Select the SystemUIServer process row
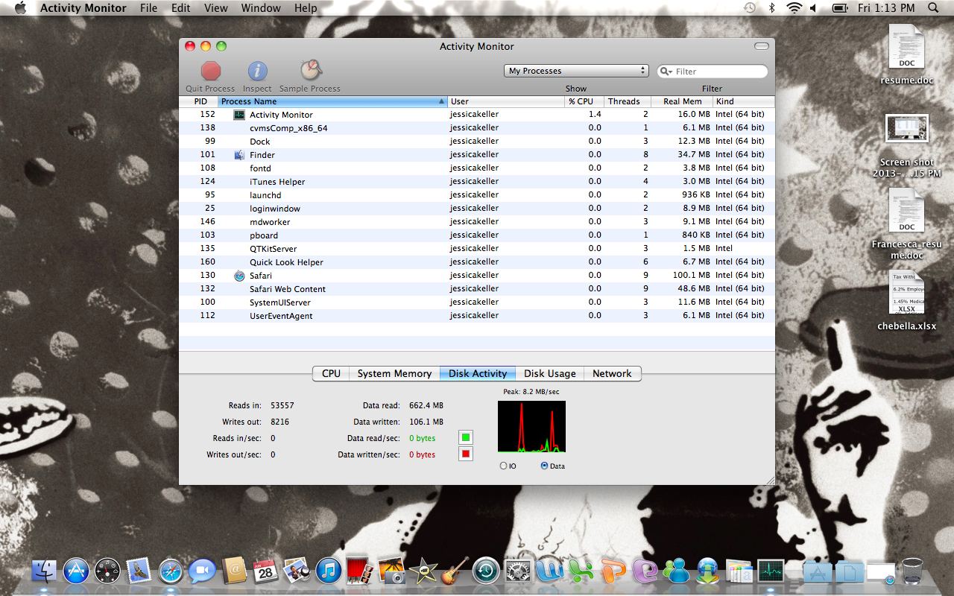The height and width of the screenshot is (596, 954). [x=477, y=302]
